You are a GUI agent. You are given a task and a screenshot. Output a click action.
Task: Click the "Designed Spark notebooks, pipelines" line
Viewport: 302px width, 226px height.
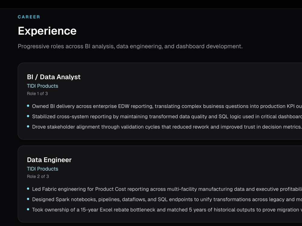[x=167, y=199]
